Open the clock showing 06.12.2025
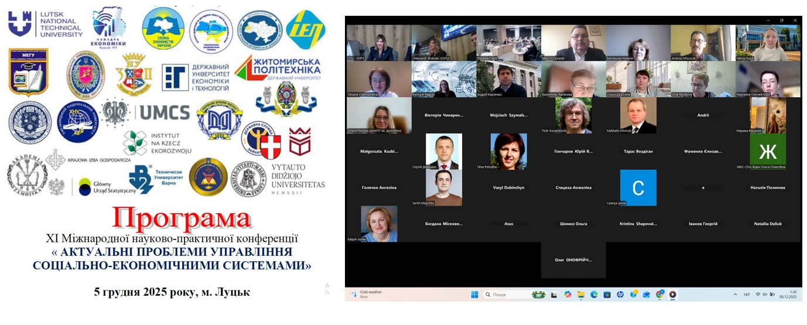 point(789,295)
